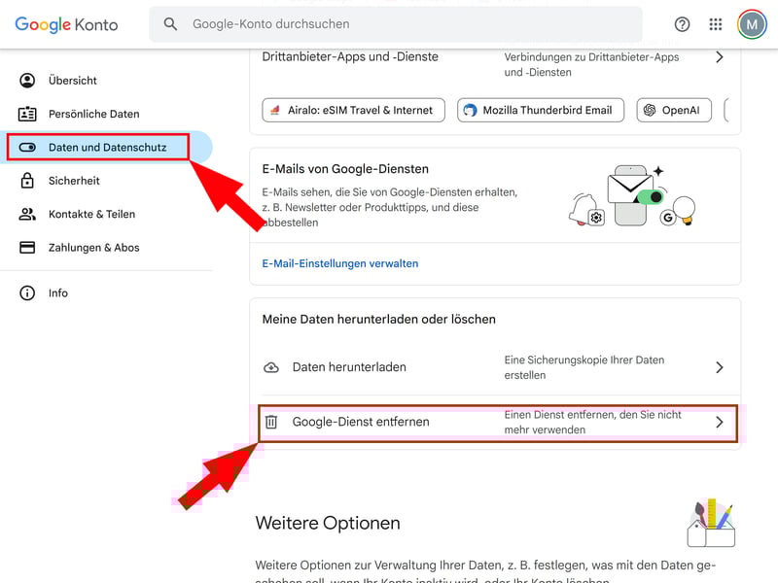This screenshot has height=583, width=778.
Task: Go to Übersicht in sidebar
Action: 73,81
